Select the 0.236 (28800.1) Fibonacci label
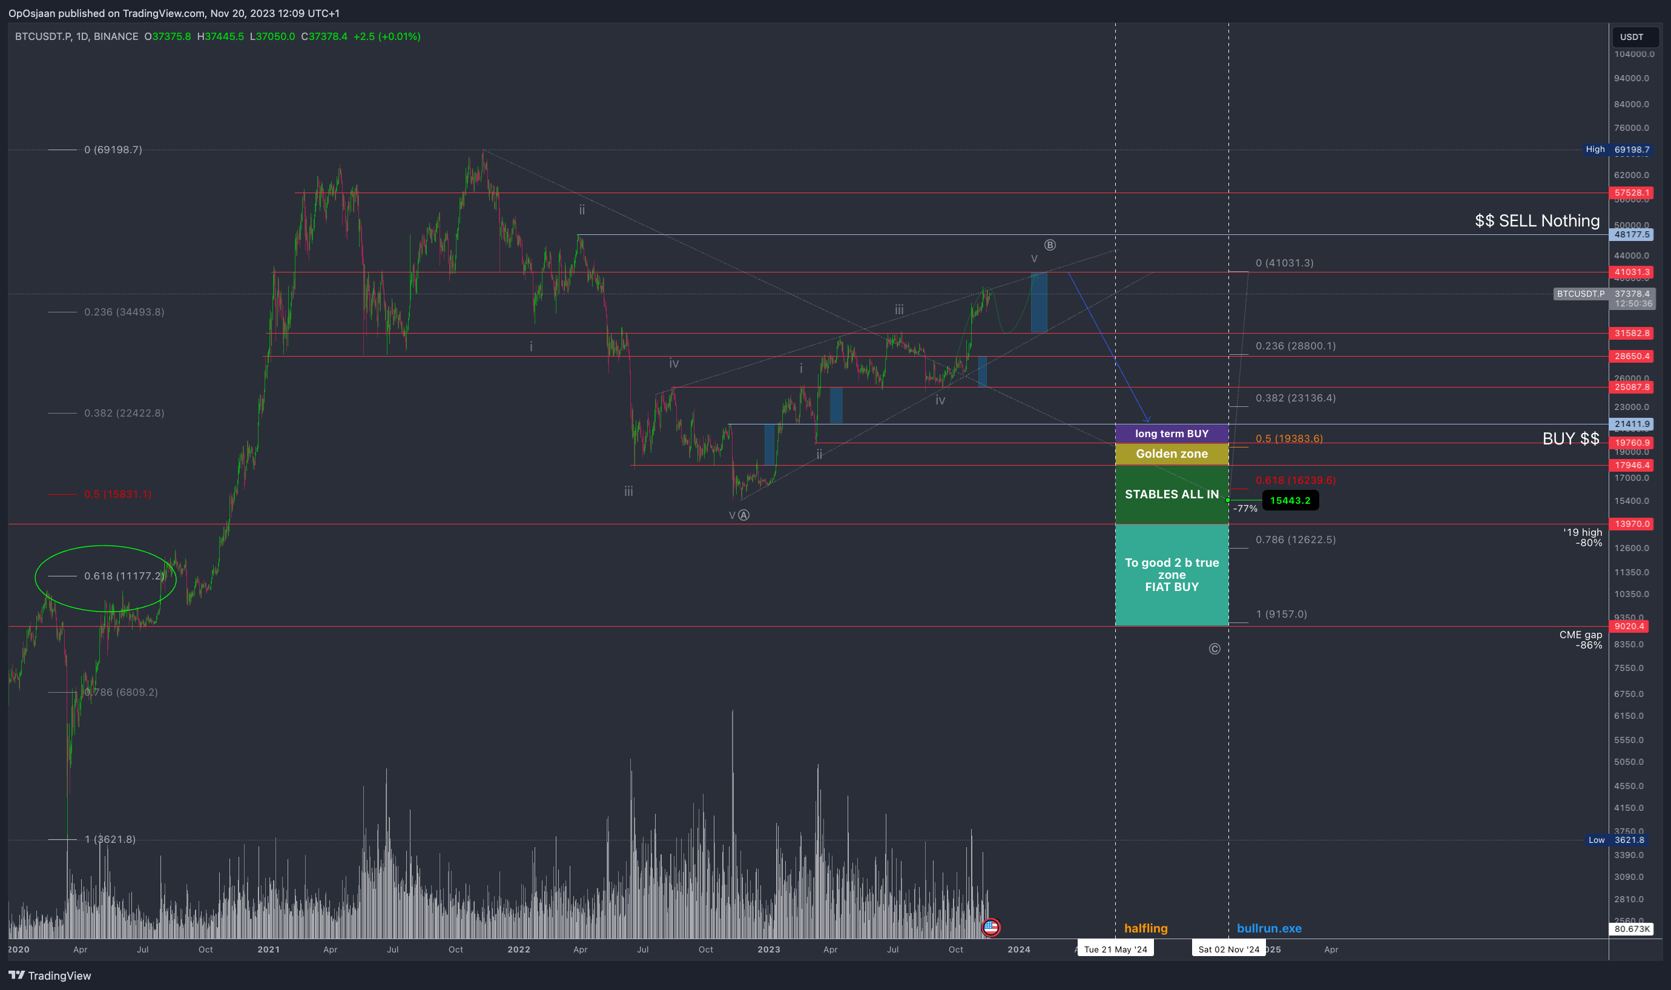The width and height of the screenshot is (1671, 990). tap(1296, 346)
